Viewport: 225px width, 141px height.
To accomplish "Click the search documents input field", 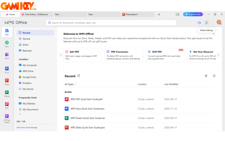I will (111, 23).
